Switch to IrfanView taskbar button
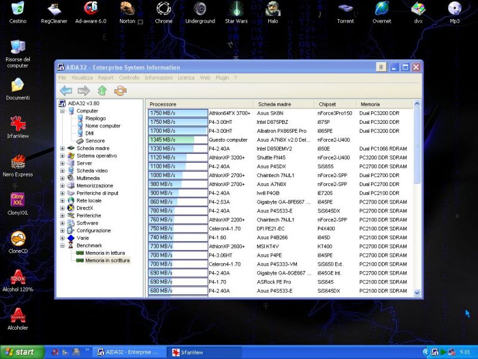478x359 pixels. point(204,352)
